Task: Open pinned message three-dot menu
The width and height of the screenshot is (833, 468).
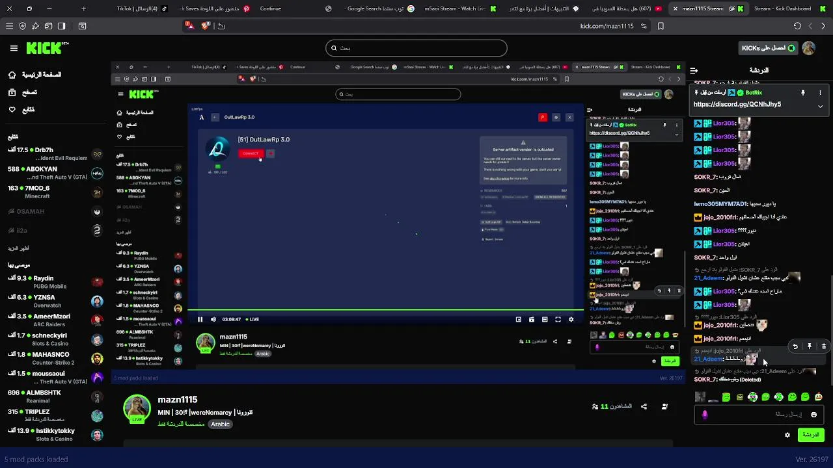Action: [x=820, y=93]
